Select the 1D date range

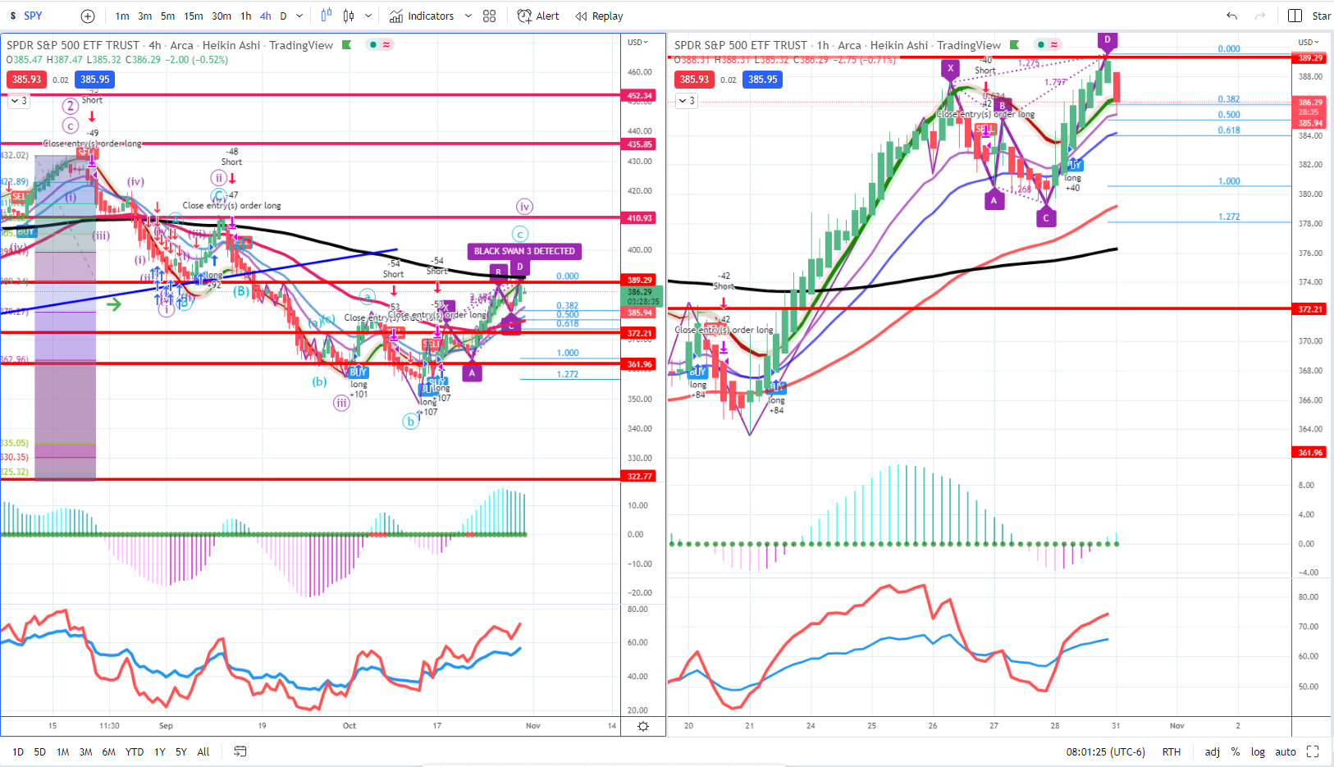tap(18, 751)
